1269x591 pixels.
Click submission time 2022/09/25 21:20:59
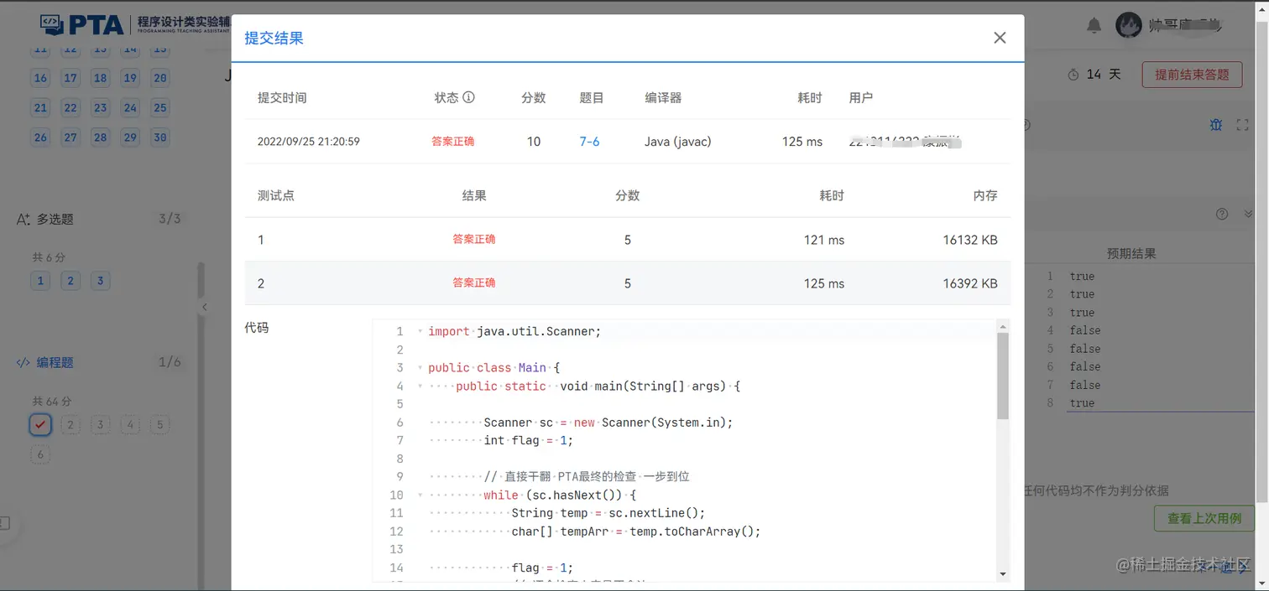point(309,142)
